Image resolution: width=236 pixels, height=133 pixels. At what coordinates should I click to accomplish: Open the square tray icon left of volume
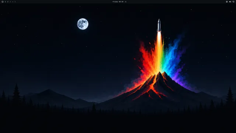pos(227,1)
